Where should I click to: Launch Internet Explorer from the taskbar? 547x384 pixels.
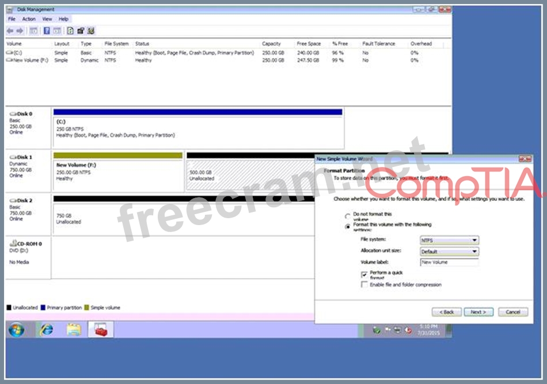(47, 329)
